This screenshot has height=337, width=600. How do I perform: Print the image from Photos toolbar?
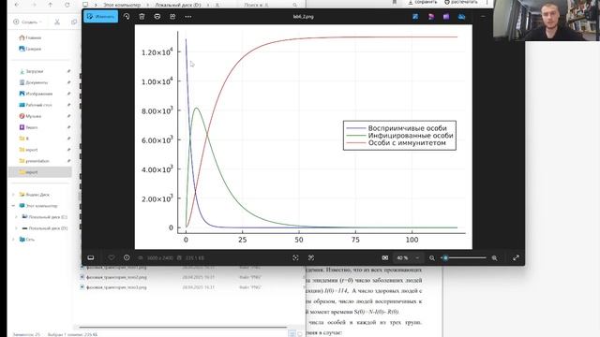coord(157,17)
